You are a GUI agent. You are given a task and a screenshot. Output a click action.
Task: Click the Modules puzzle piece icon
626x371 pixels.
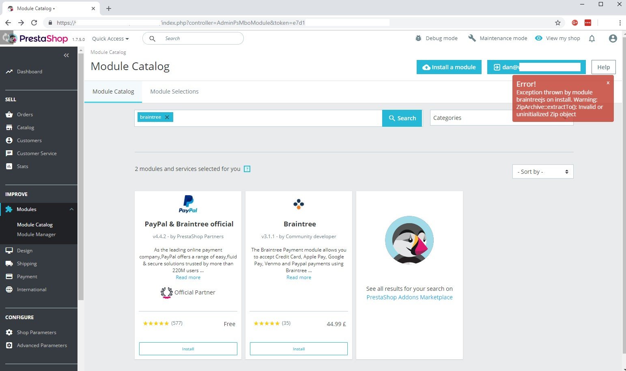(9, 209)
